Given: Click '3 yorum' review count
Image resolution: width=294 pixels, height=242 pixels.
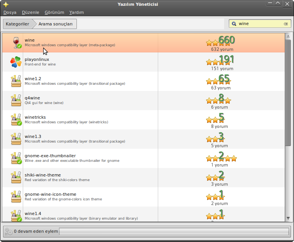Looking at the screenshot, I should pyautogui.click(x=220, y=185).
